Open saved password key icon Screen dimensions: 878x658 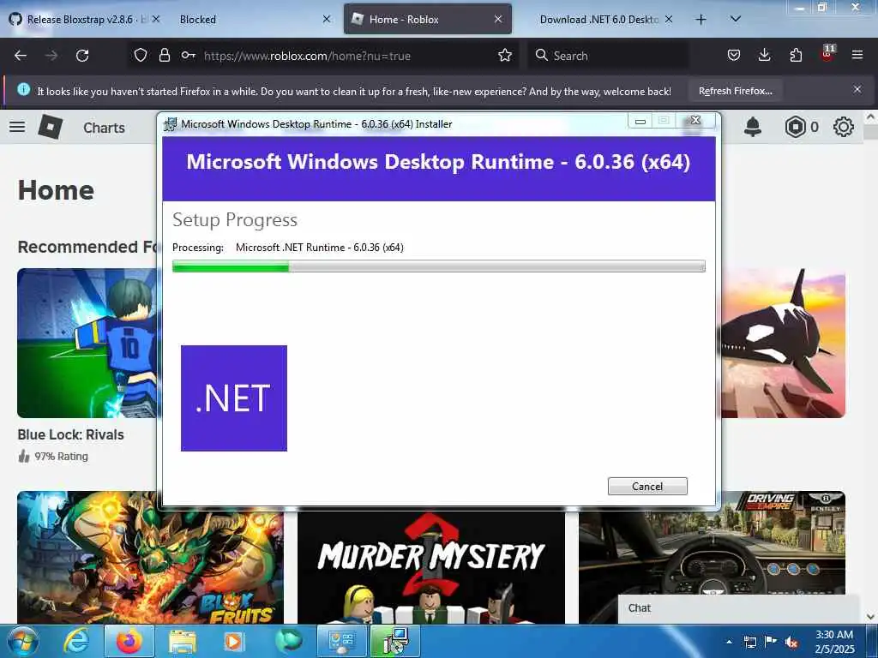188,56
